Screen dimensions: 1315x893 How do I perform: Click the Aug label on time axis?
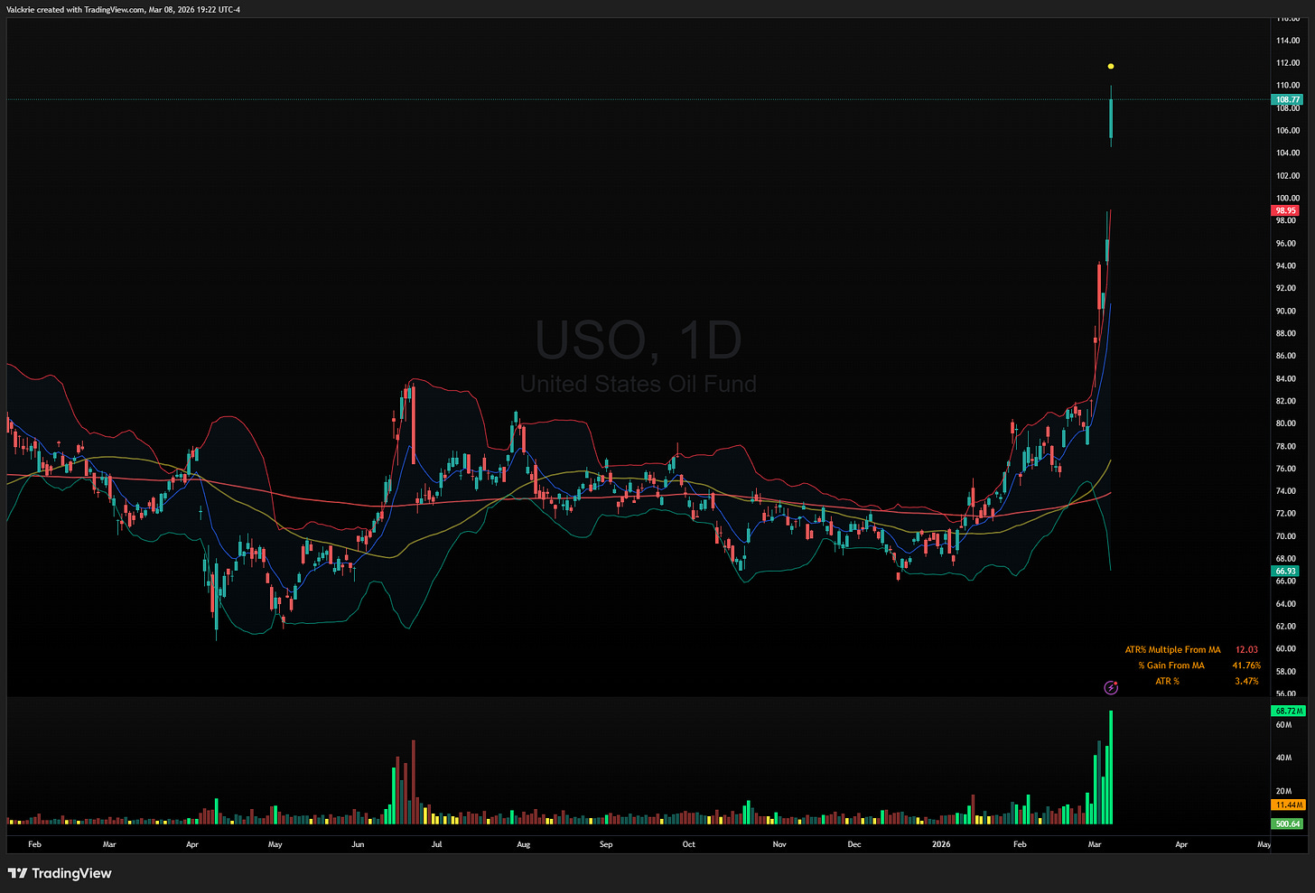(x=523, y=844)
